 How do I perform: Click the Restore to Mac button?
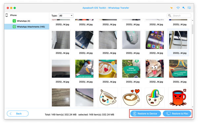click(177, 113)
